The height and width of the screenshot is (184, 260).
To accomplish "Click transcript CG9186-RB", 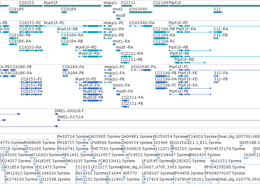I will [14, 38].
